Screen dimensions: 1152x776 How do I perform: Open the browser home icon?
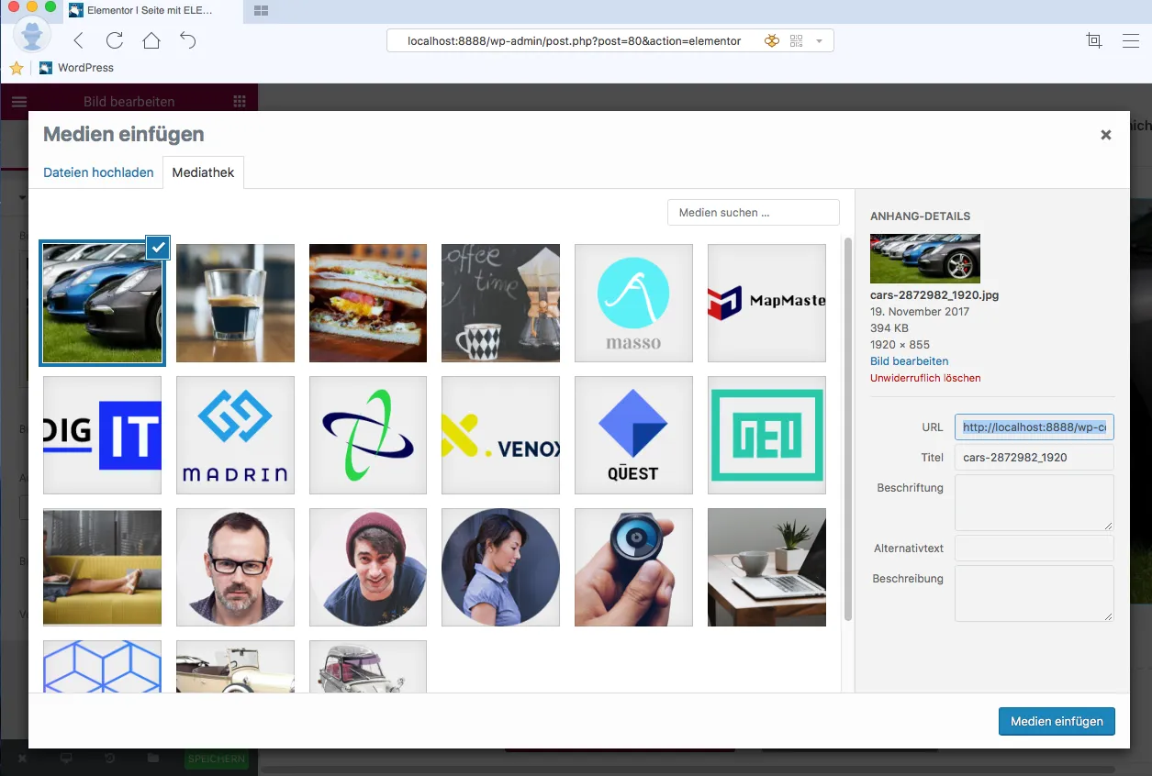[x=151, y=40]
